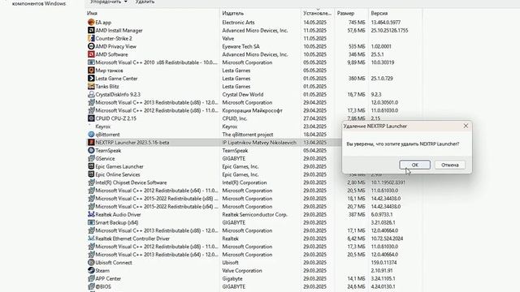Screen dimensions: 520x292
Task: Sort by the Версия column header
Action: click(x=379, y=13)
